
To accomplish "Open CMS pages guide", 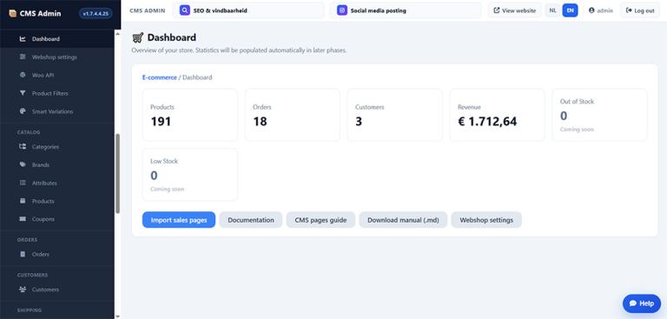I will click(320, 220).
